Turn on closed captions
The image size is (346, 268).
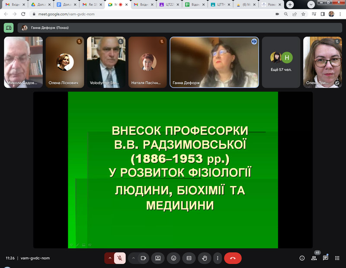189,258
